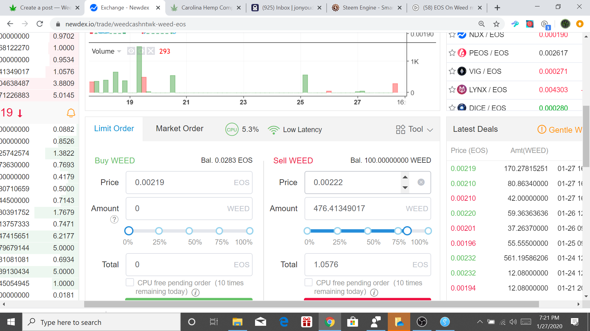590x331 pixels.
Task: Select order book row with amount 6.2177
Action: tap(39, 236)
